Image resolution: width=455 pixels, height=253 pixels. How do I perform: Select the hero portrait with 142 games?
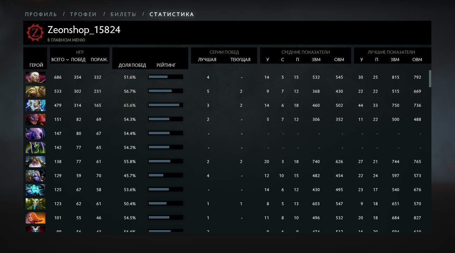point(36,148)
